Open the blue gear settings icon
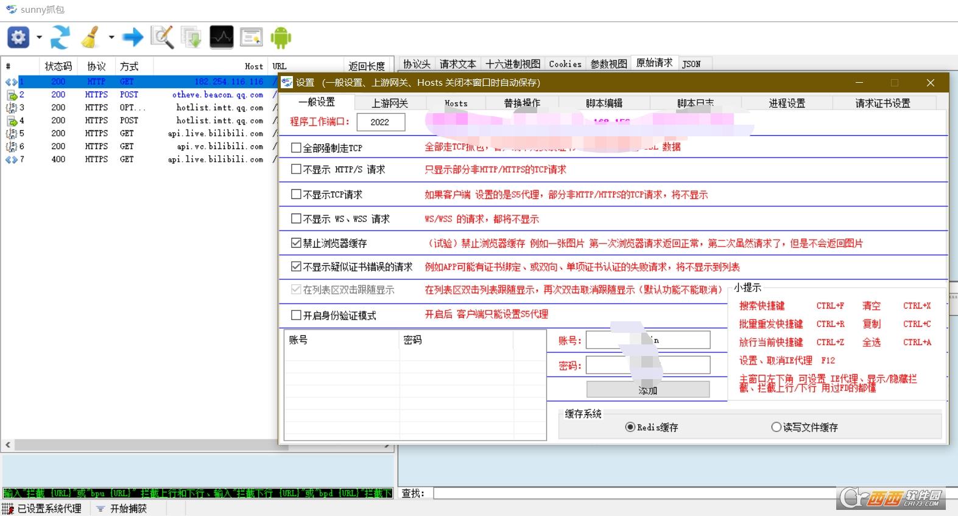The width and height of the screenshot is (958, 516). tap(18, 38)
